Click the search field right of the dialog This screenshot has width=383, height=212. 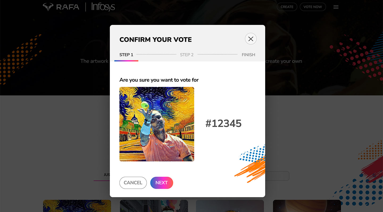coord(277,176)
